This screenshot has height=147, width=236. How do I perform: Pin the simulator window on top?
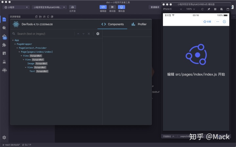click(209, 9)
